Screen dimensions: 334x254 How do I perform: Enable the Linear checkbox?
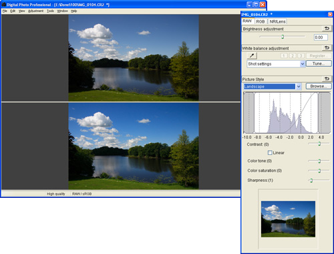point(270,152)
